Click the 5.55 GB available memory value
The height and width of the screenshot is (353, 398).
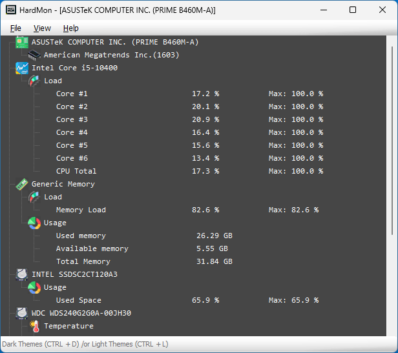click(x=212, y=248)
